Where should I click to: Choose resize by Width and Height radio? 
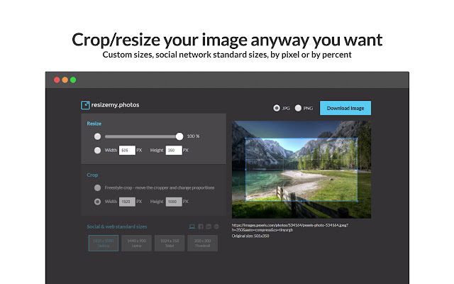tap(98, 150)
